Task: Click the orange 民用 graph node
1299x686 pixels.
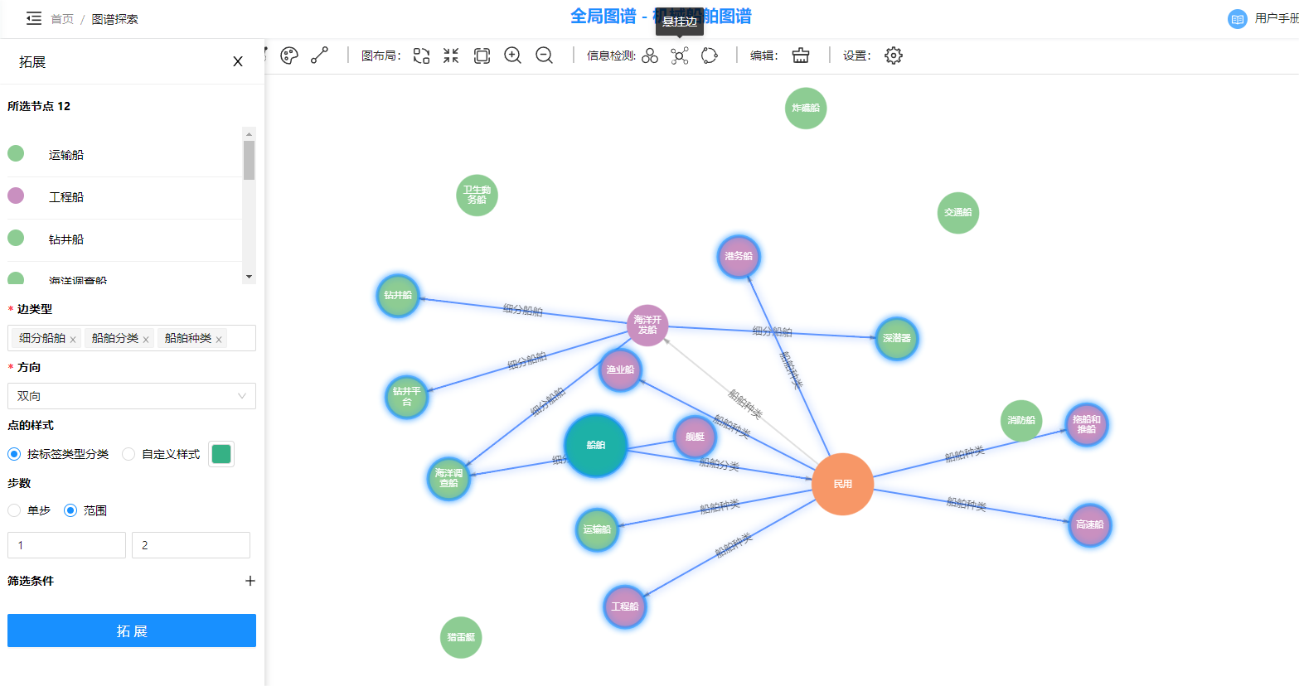Action: point(842,484)
